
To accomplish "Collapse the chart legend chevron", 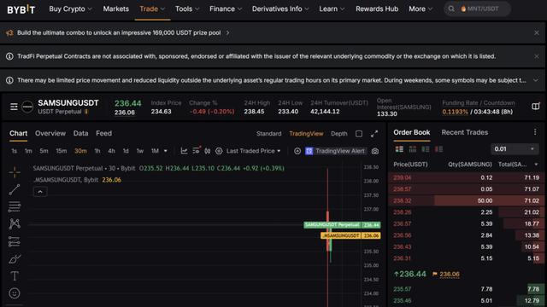I will pos(40,192).
